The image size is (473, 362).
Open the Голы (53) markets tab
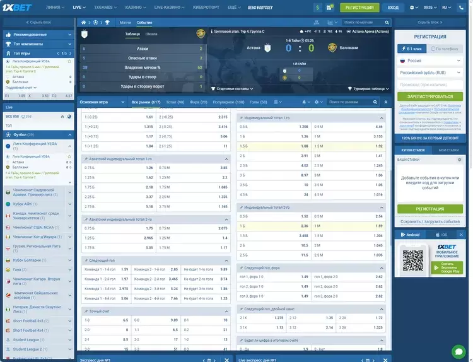point(258,102)
